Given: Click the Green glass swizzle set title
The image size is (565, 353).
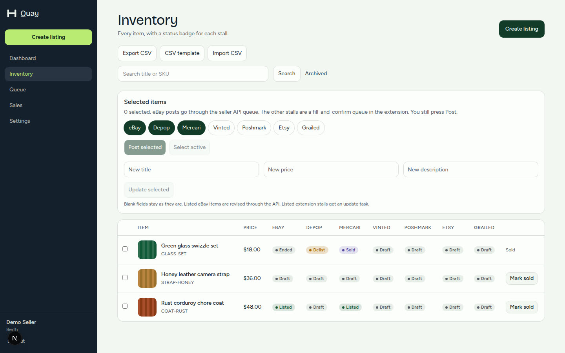Looking at the screenshot, I should [x=190, y=246].
